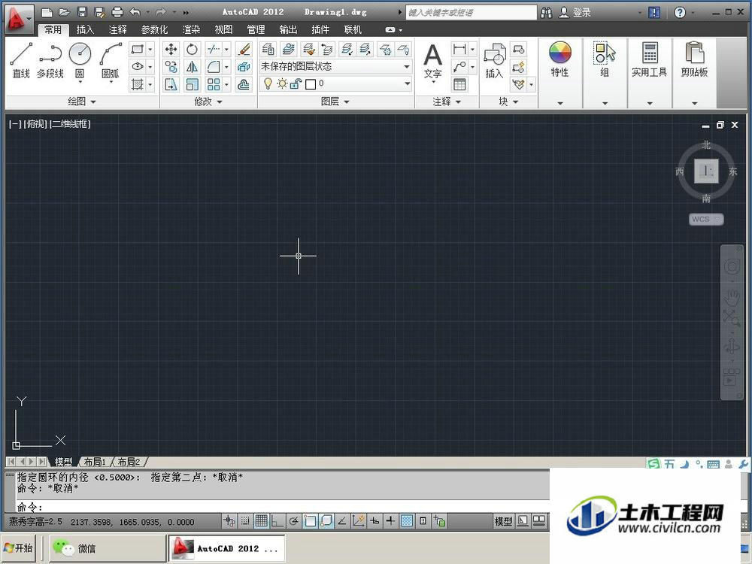Open the 布局1 layout tab

coord(95,462)
